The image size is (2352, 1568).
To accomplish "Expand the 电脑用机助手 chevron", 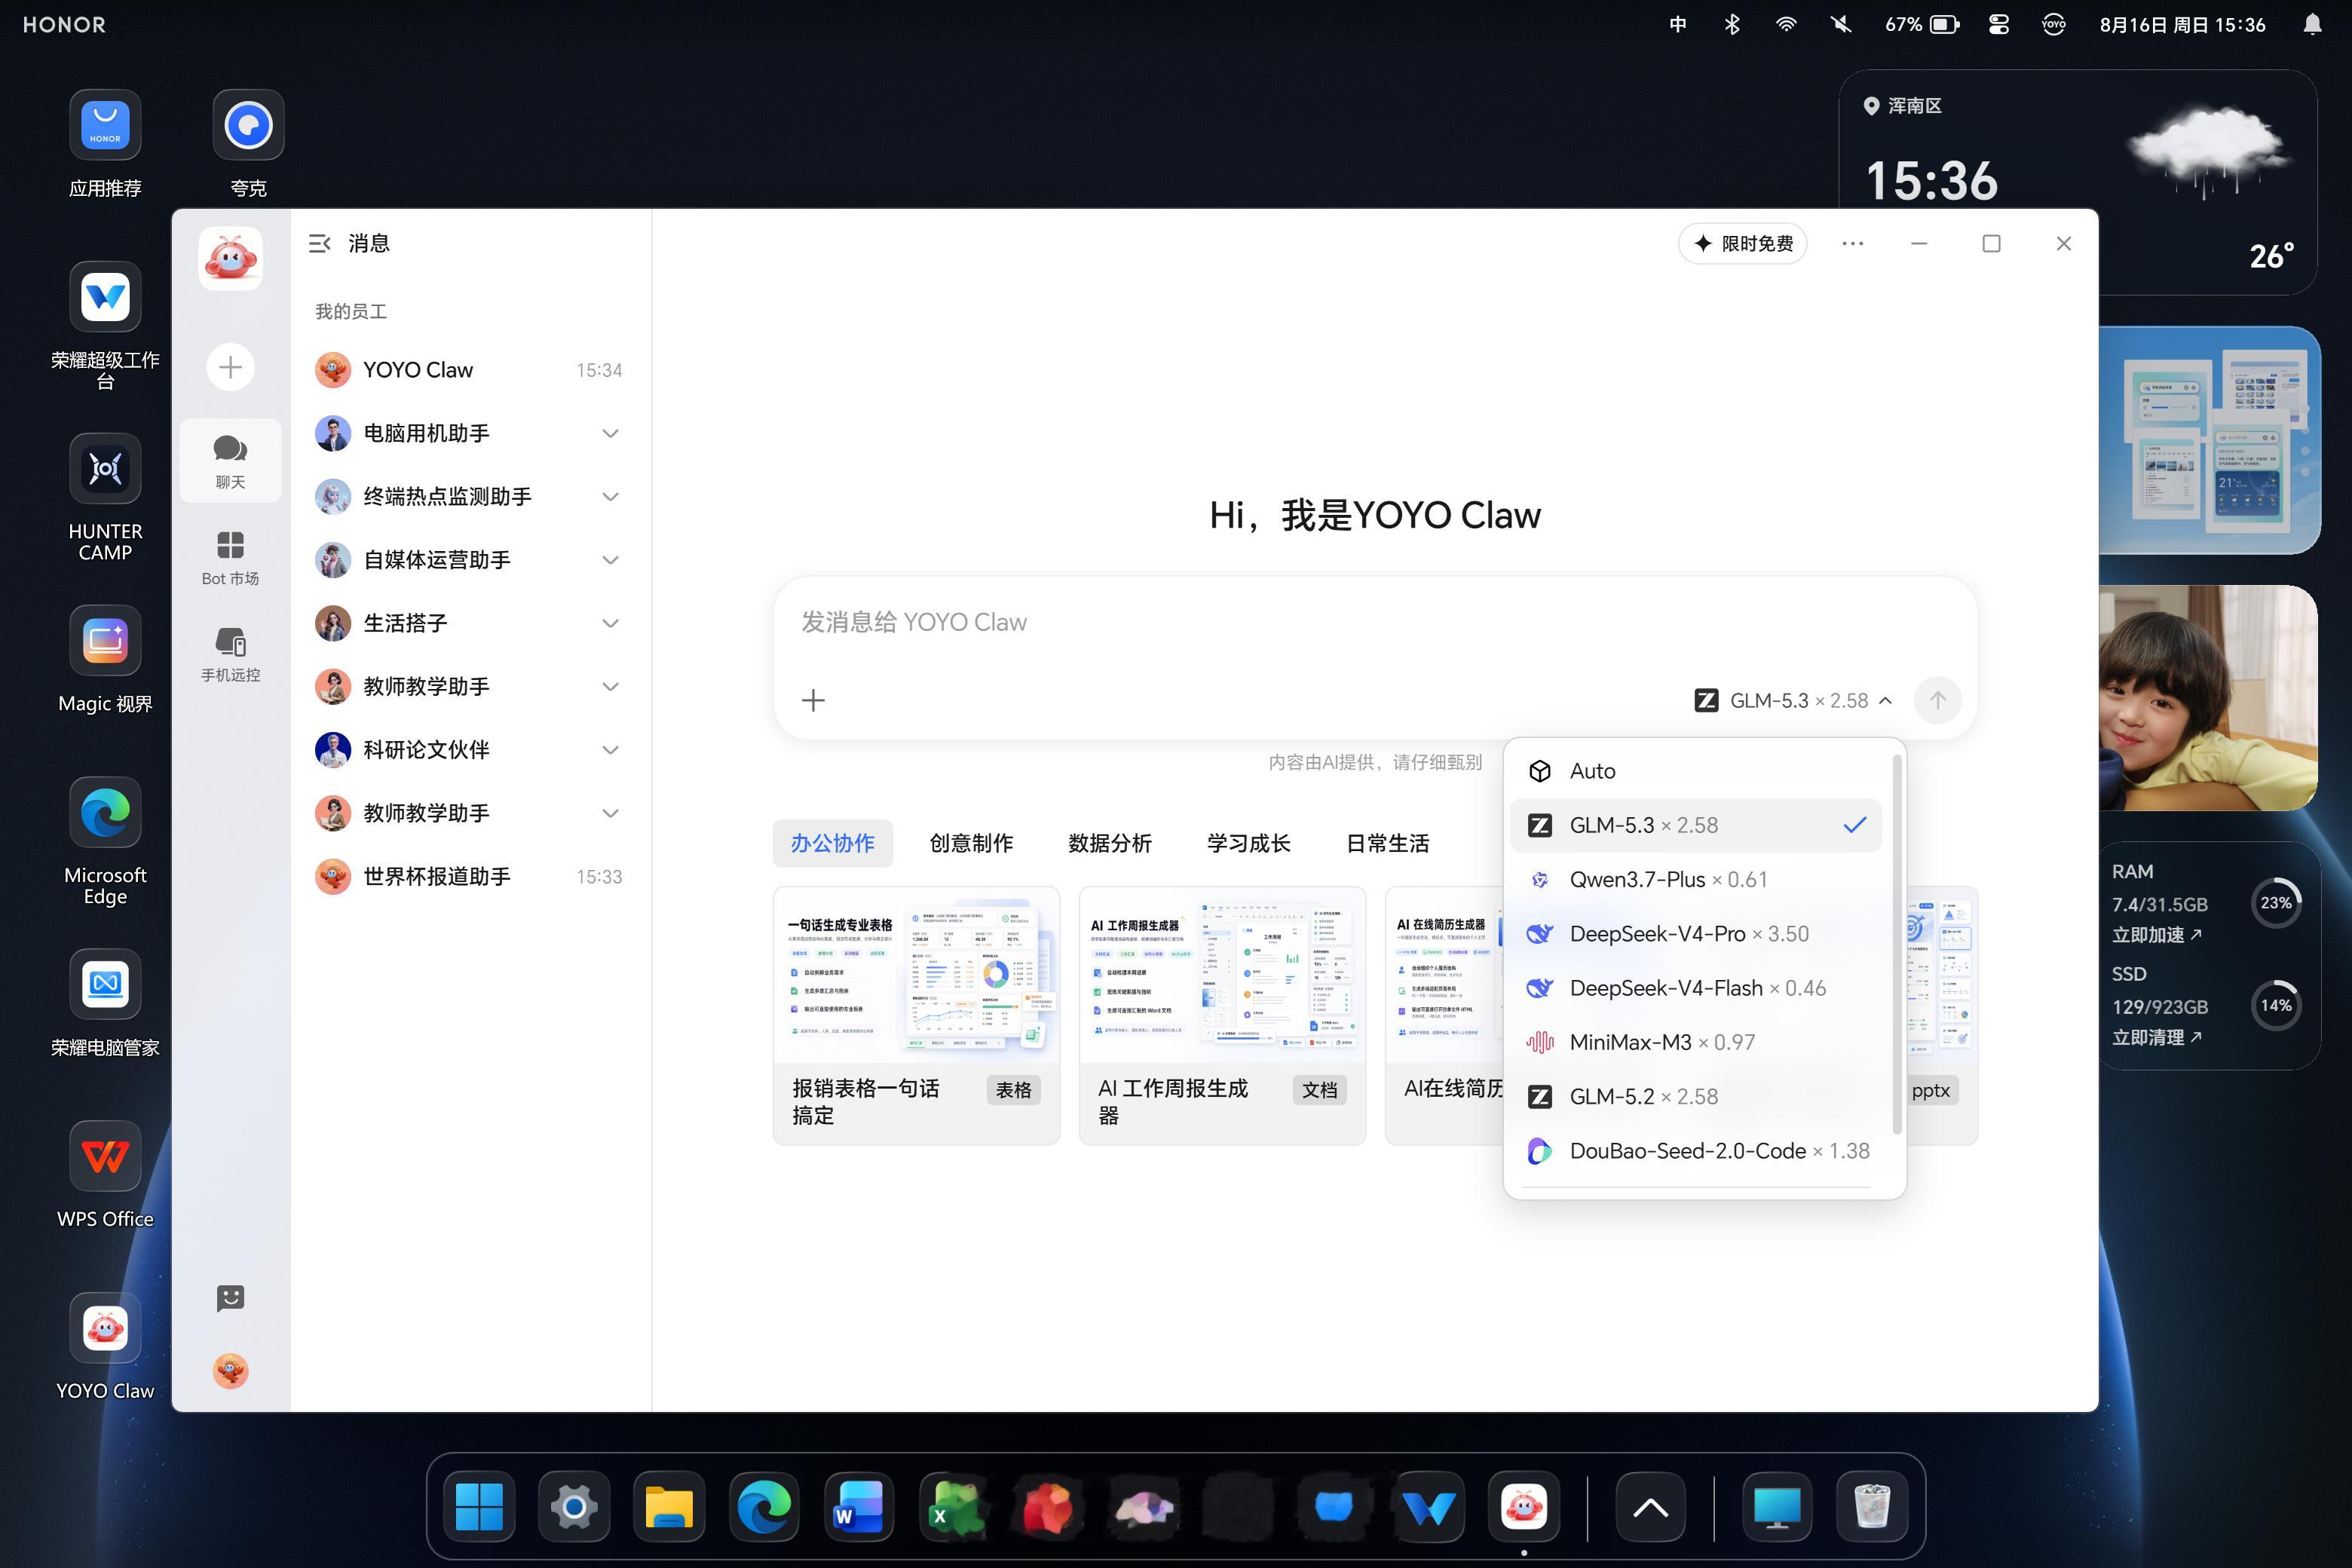I will 610,433.
